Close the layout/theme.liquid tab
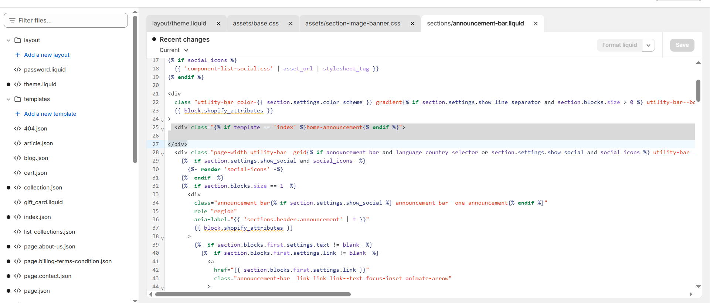710x303 pixels. (218, 24)
